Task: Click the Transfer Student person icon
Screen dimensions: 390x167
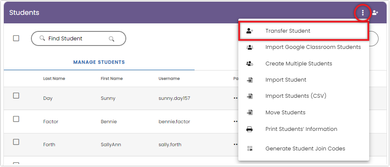Action: coord(249,31)
